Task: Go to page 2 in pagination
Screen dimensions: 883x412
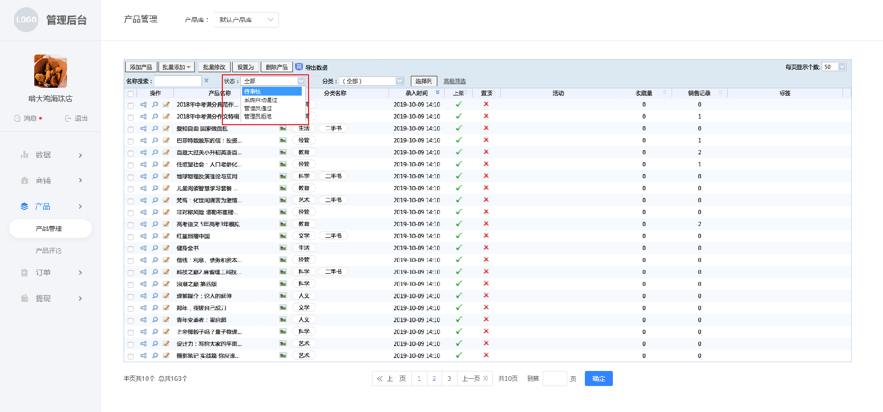Action: pos(434,378)
